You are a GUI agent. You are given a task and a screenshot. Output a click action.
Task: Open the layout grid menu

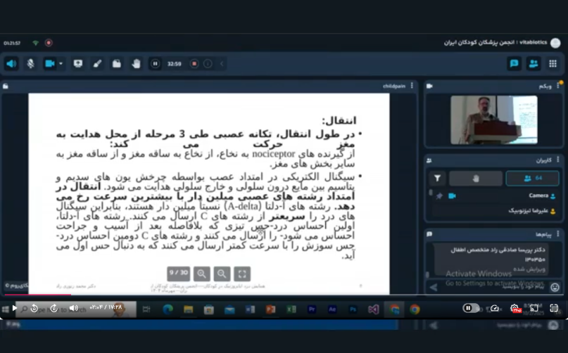tap(553, 64)
